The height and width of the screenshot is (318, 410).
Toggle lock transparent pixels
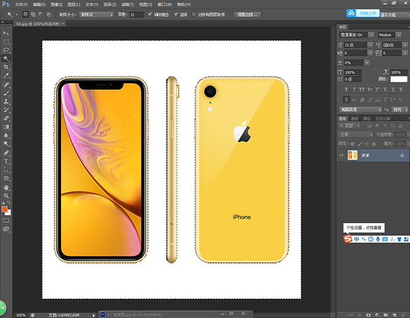[x=353, y=144]
